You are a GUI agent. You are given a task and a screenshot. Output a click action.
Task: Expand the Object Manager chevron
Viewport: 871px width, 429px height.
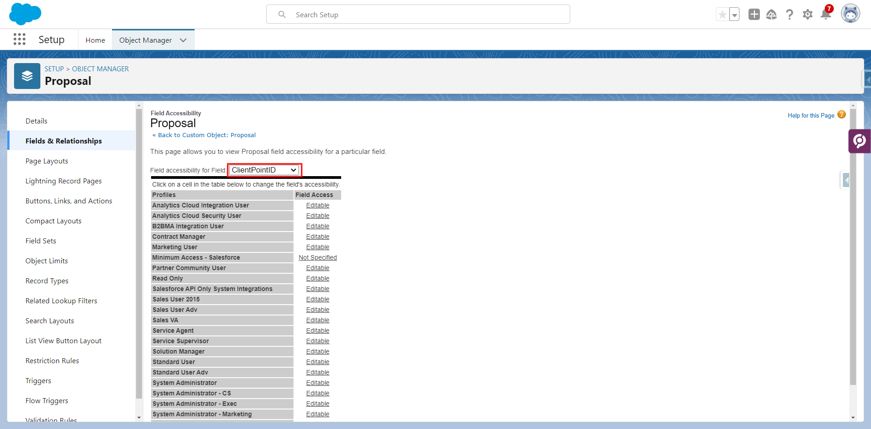click(183, 40)
